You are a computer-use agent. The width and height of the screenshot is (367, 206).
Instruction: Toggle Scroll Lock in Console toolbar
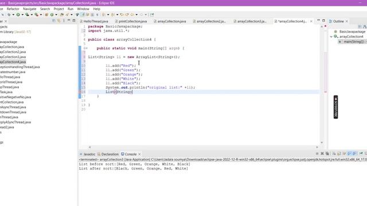coord(339,153)
